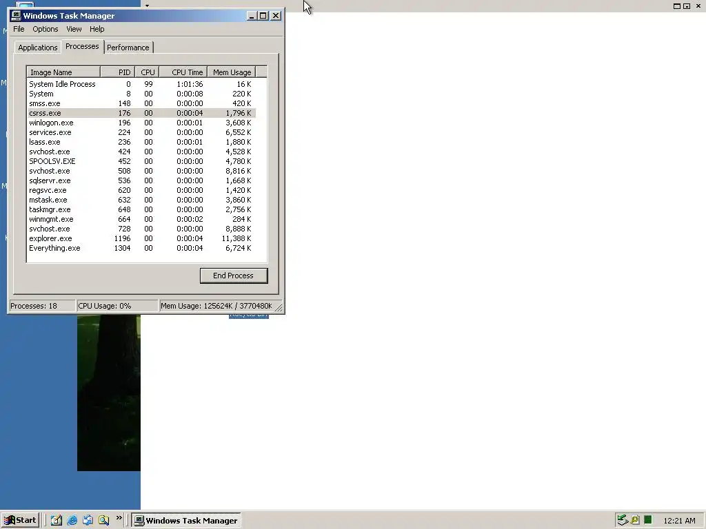This screenshot has width=706, height=529.
Task: Select the lsass.exe process
Action: tap(141, 142)
